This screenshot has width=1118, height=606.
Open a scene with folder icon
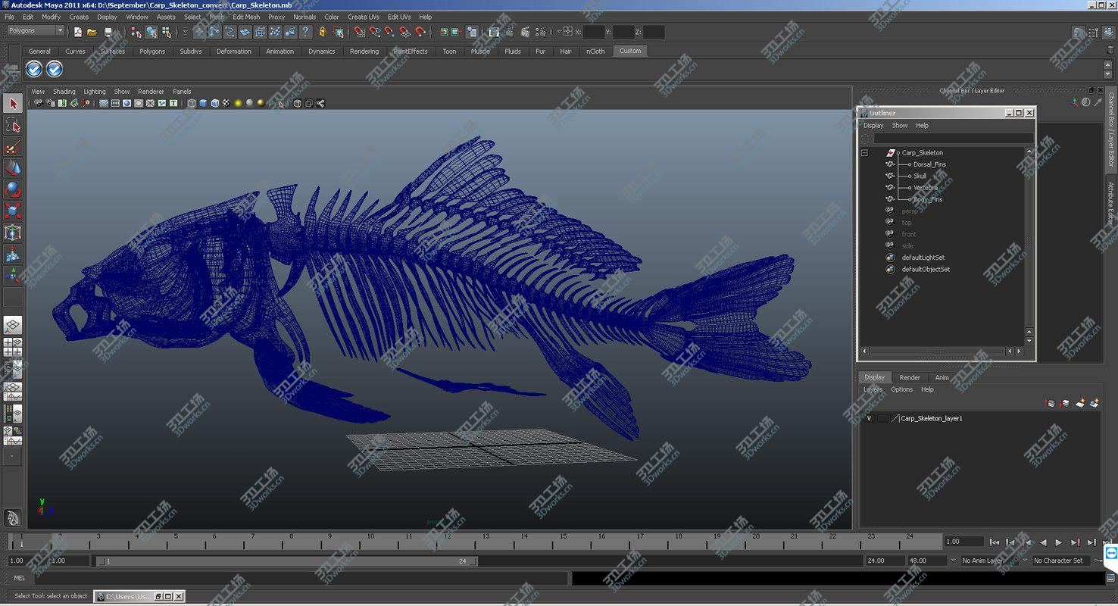(92, 32)
